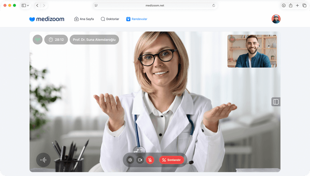Open the side panel on video's right edge
The height and width of the screenshot is (176, 310).
click(x=276, y=102)
